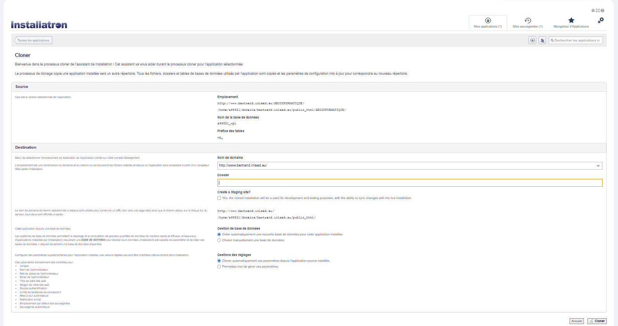Select 'Cloner automatiquement ces paramètres'

coord(219,261)
